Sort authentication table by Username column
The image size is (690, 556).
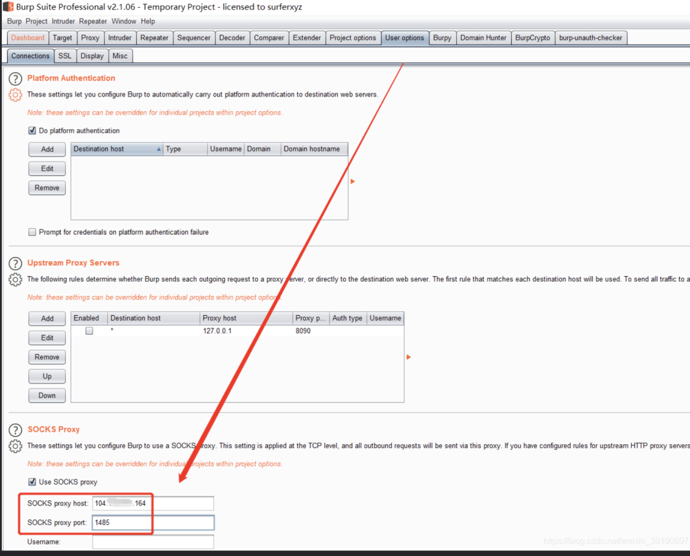[226, 149]
